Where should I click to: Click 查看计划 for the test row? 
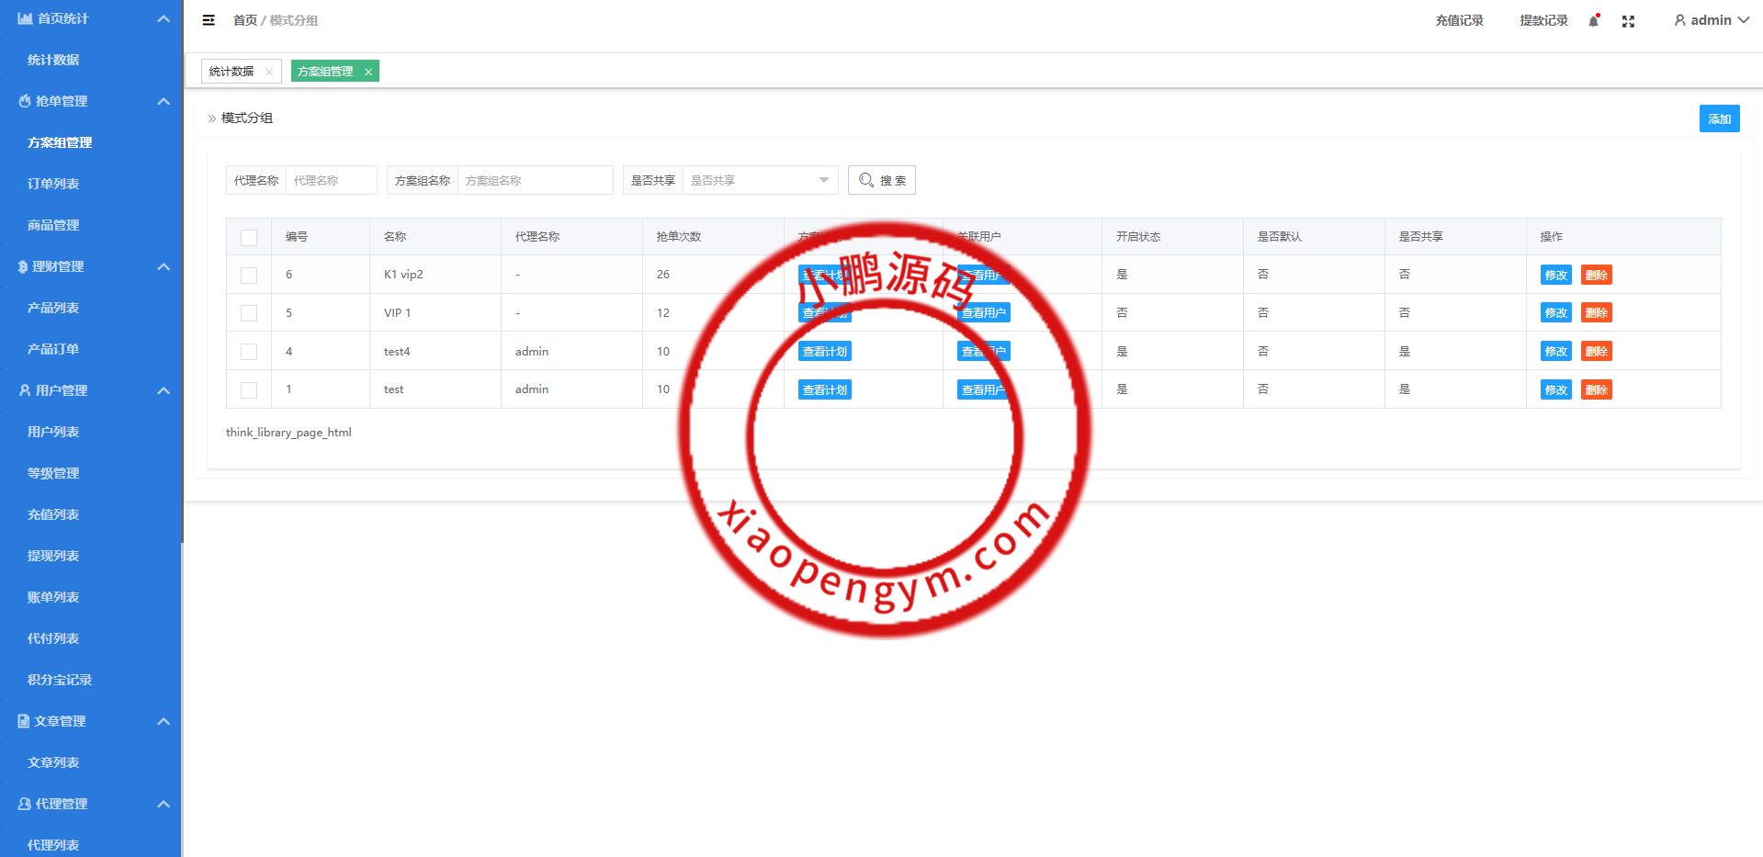tap(824, 390)
